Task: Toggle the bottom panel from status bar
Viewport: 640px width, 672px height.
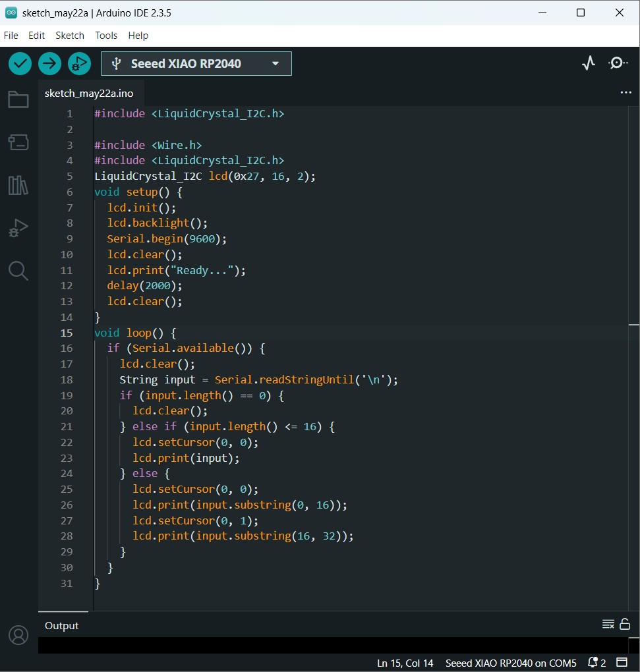Action: click(x=622, y=662)
